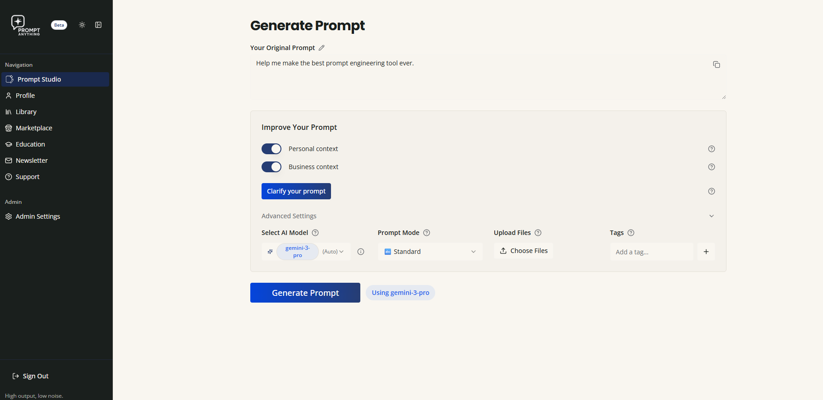Turn off Business context
This screenshot has width=823, height=400.
coord(271,166)
